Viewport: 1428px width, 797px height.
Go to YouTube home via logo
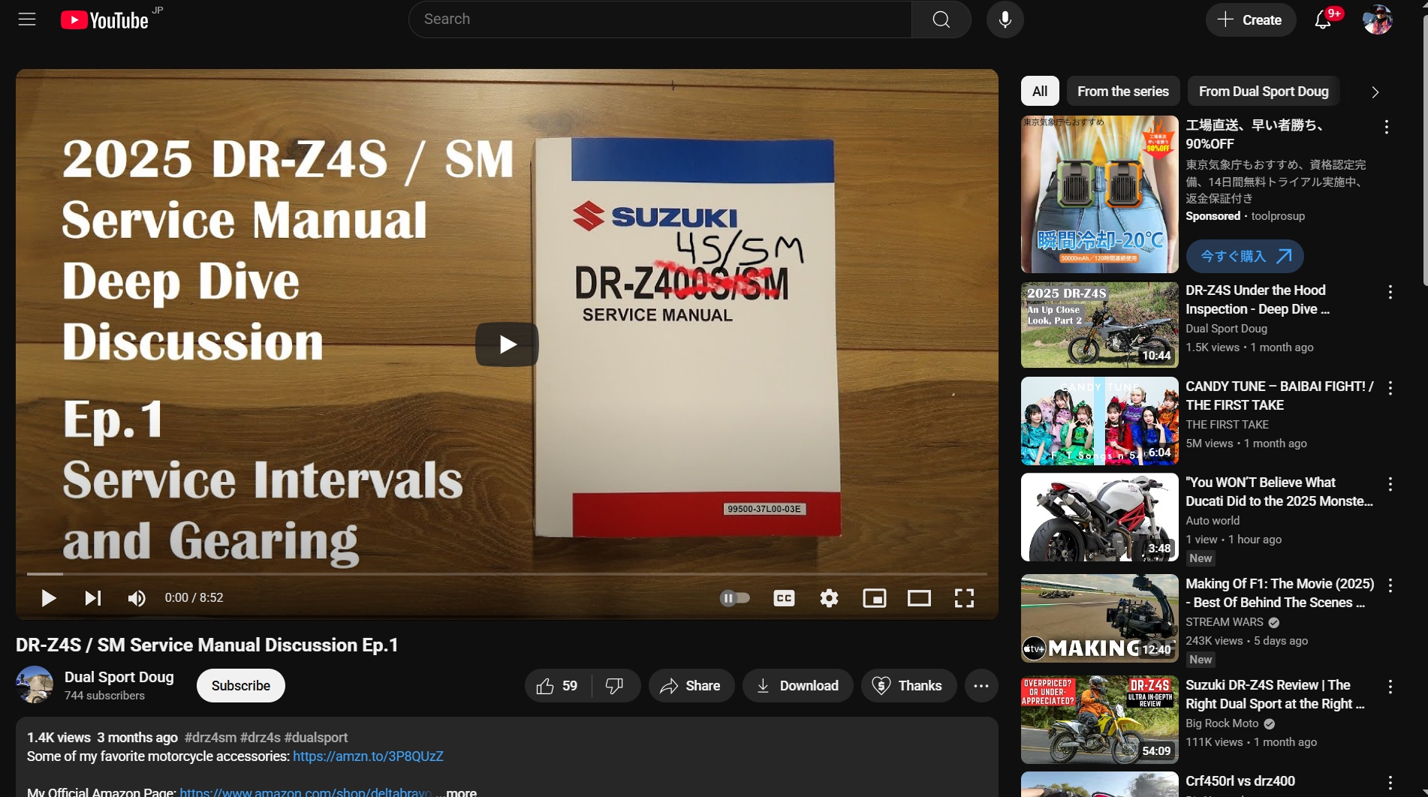104,20
